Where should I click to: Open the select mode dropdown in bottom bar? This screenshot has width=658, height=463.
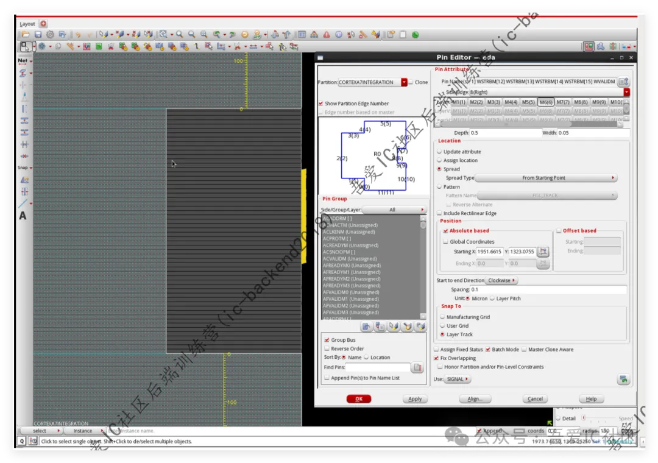(x=40, y=431)
